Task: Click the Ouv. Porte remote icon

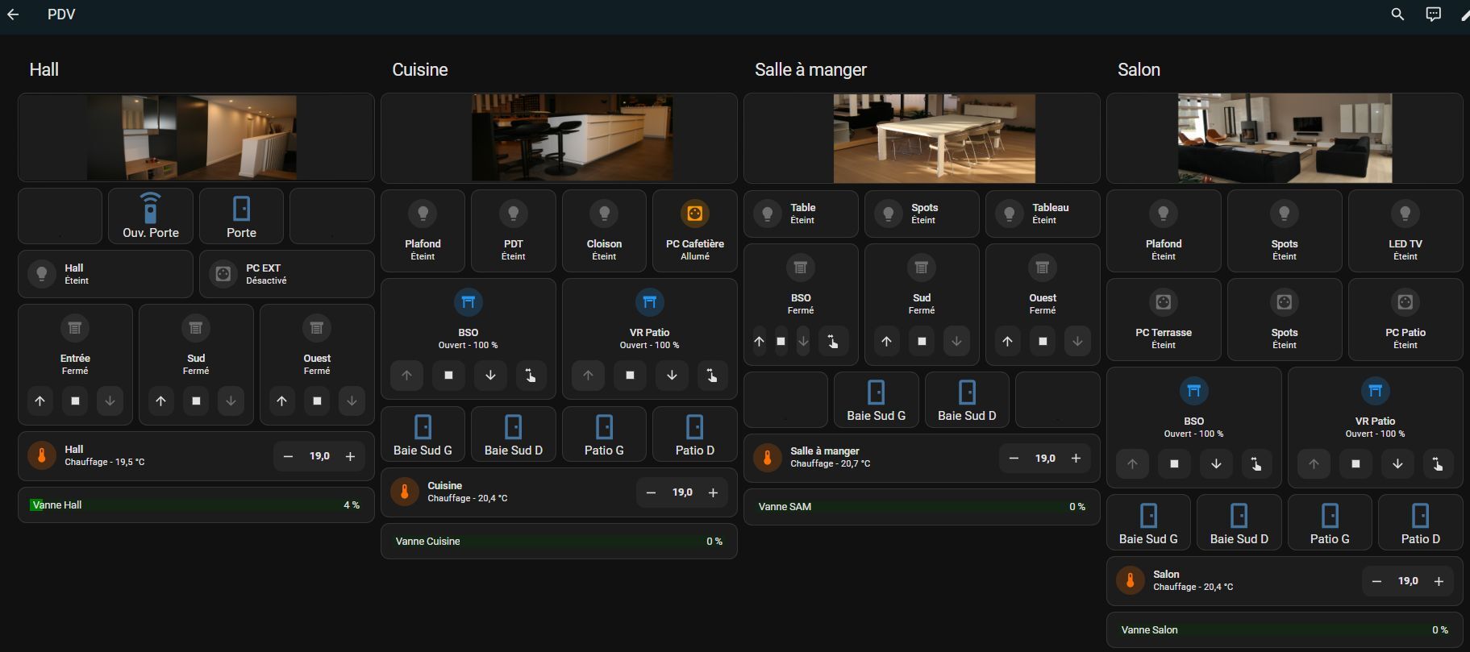Action: (x=151, y=208)
